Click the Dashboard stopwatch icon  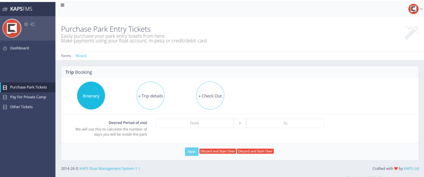pyautogui.click(x=5, y=48)
